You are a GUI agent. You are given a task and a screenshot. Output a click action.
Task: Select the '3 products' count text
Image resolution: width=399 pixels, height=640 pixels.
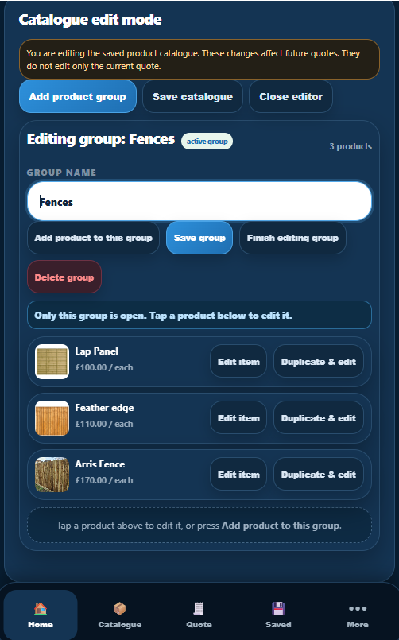(x=351, y=146)
